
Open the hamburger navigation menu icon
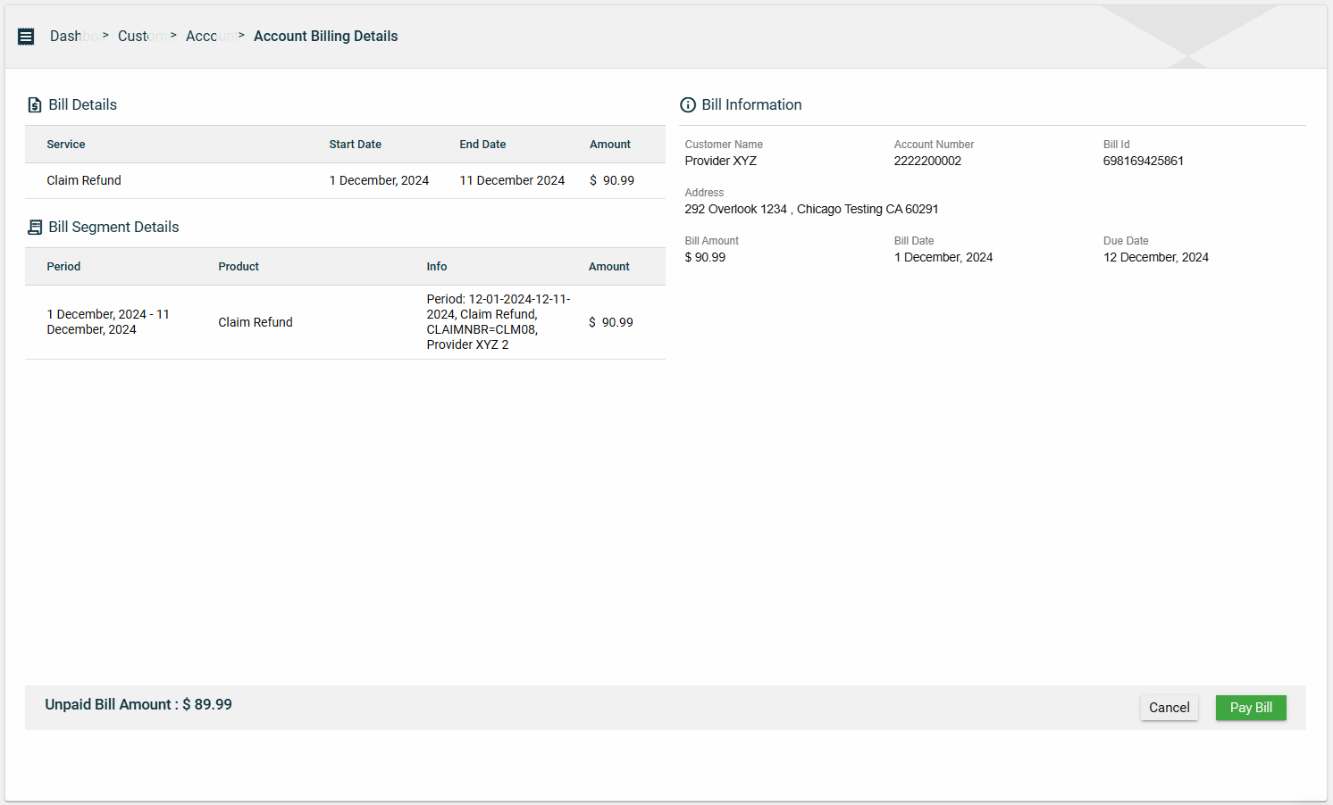point(26,37)
